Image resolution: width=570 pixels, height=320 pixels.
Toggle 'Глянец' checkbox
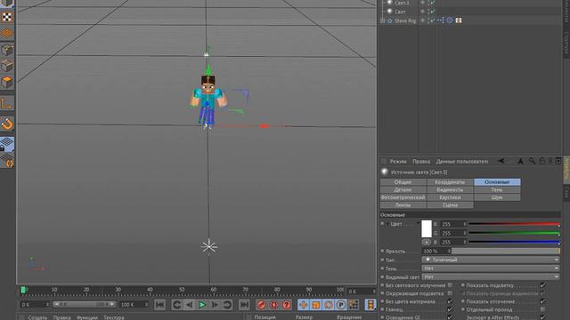[450, 309]
